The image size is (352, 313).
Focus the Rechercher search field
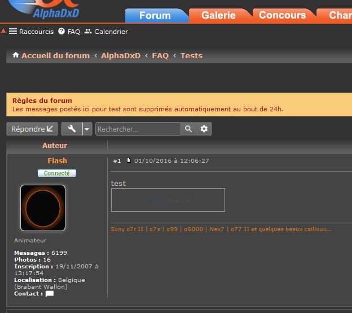pos(138,129)
